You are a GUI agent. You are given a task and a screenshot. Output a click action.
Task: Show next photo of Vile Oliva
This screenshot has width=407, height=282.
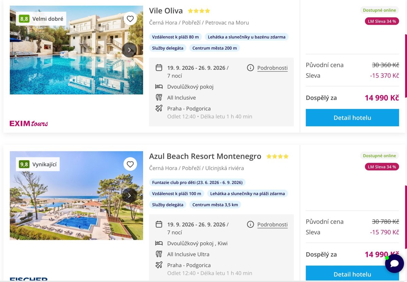click(x=129, y=50)
